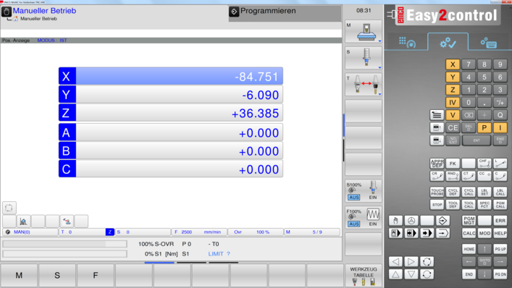
Task: Click the orange X axis key
Action: tap(453, 64)
